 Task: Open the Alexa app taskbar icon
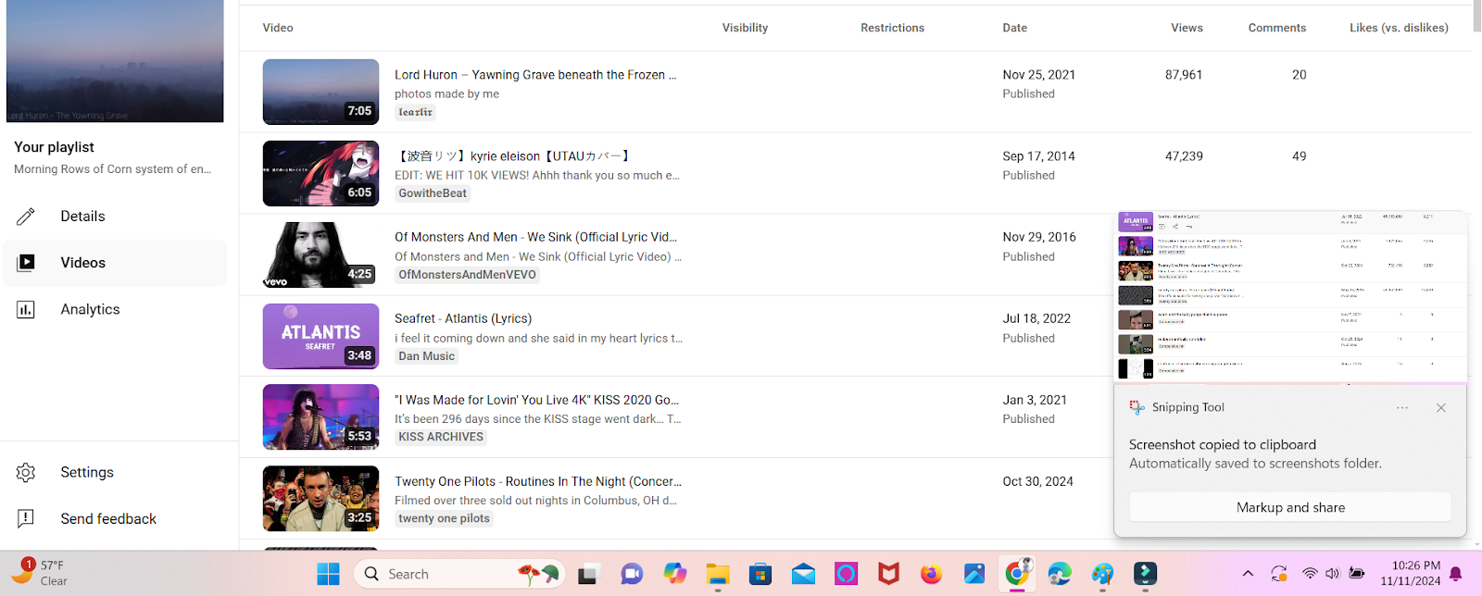[846, 574]
